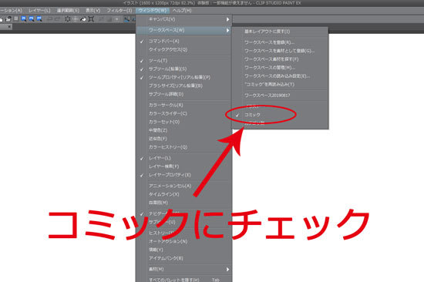424x282 pixels.
Task: Open the 選択範囲(S) menu
Action: click(x=68, y=11)
